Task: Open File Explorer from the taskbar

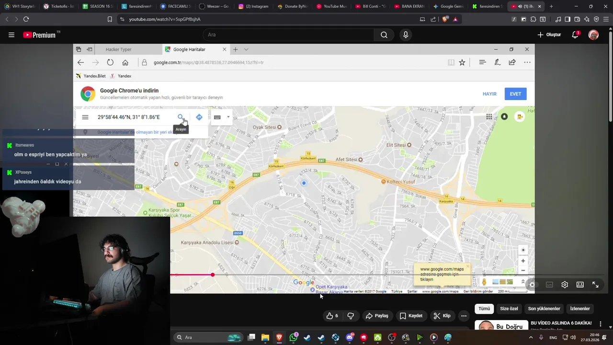Action: (x=265, y=337)
